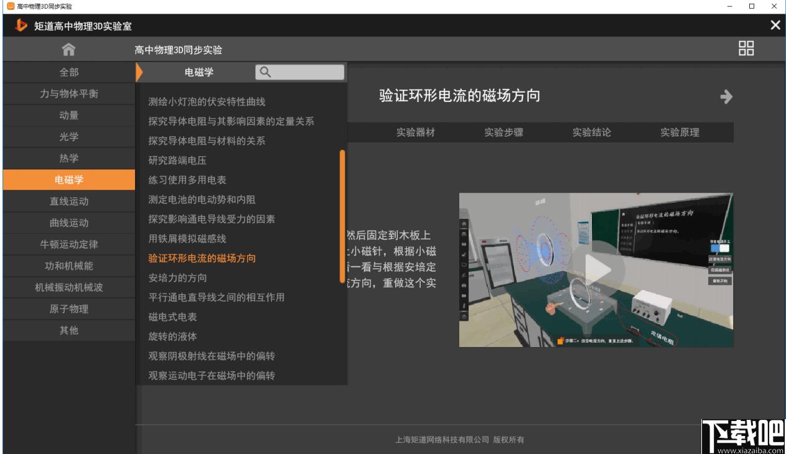This screenshot has width=786, height=454.
Task: Click the home icon
Action: pos(68,50)
